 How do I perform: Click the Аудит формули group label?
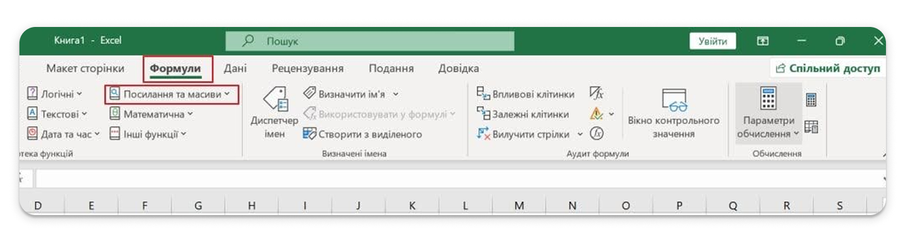pos(597,154)
